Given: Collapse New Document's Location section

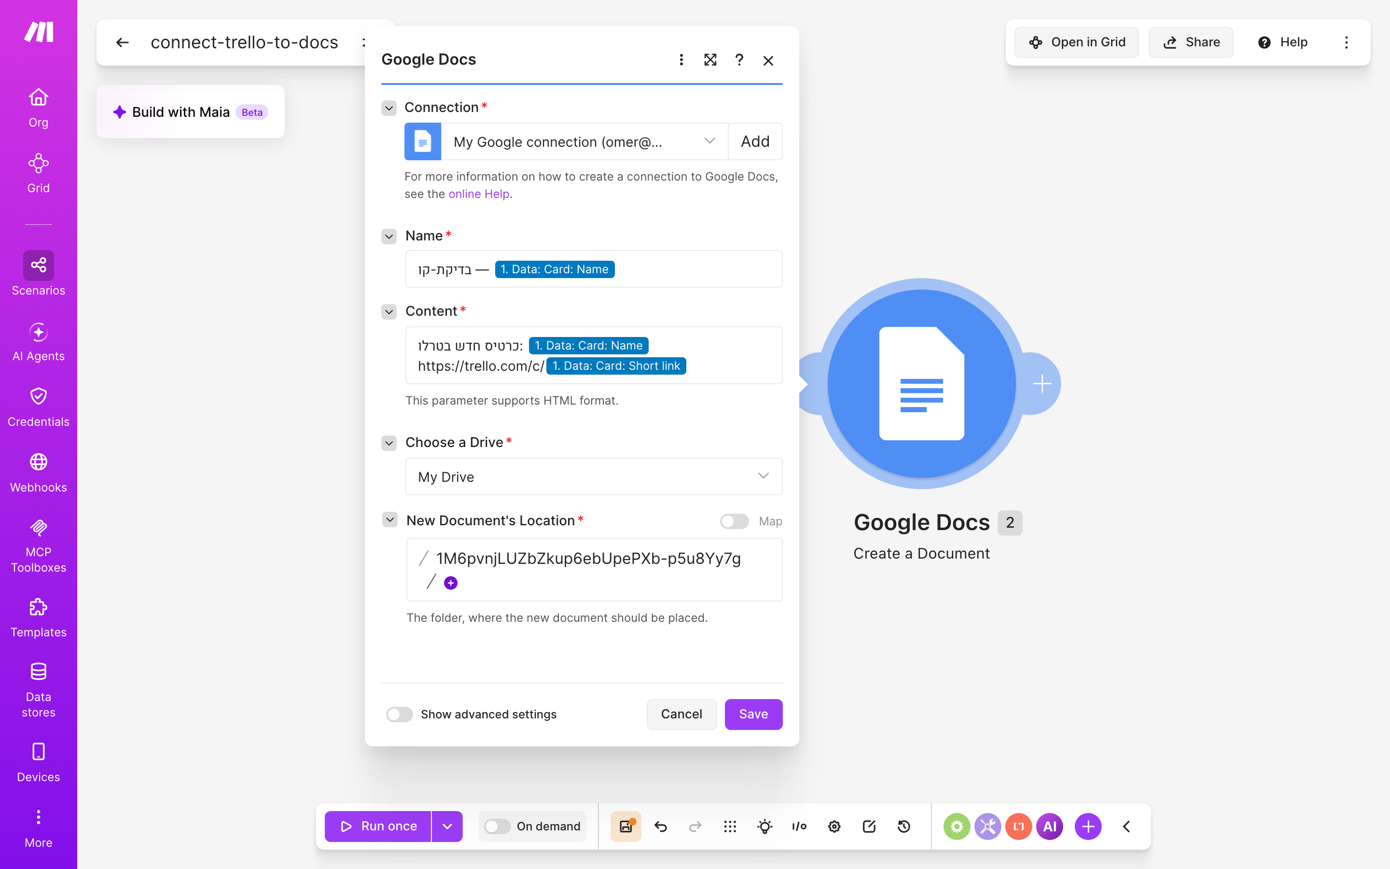Looking at the screenshot, I should (390, 520).
